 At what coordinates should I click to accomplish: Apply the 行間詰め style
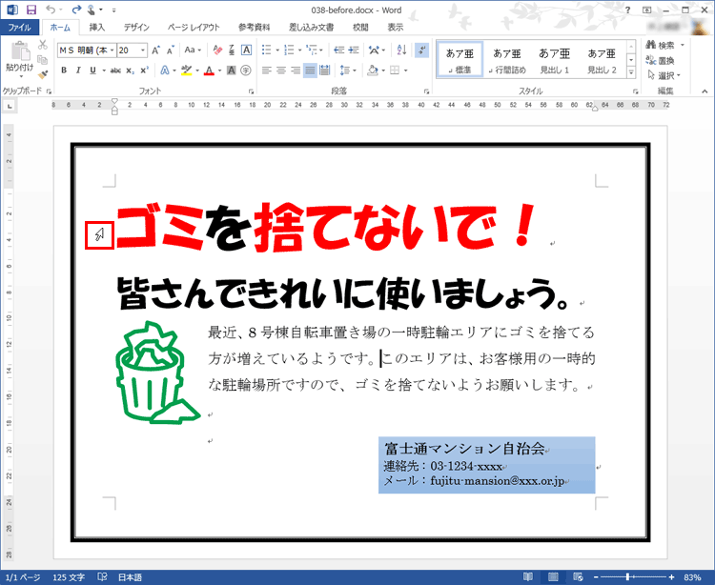[507, 60]
